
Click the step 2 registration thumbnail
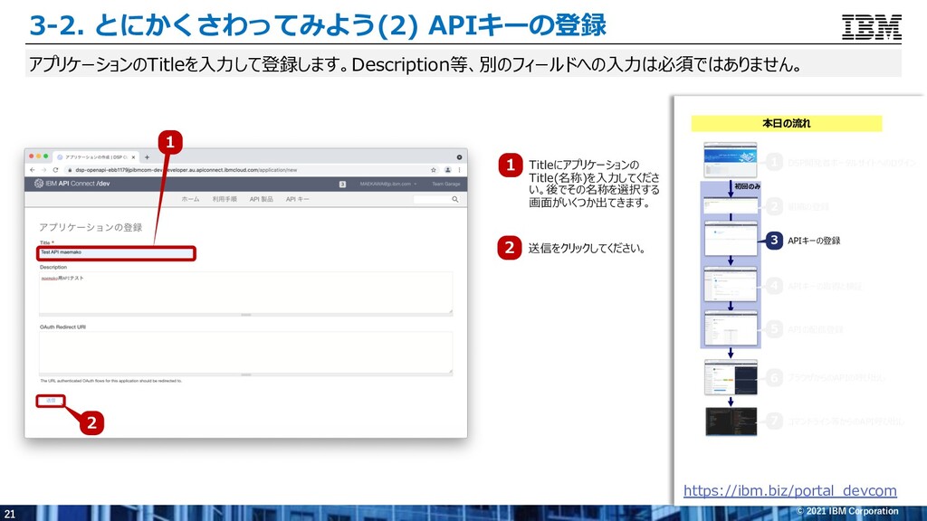pyautogui.click(x=731, y=205)
